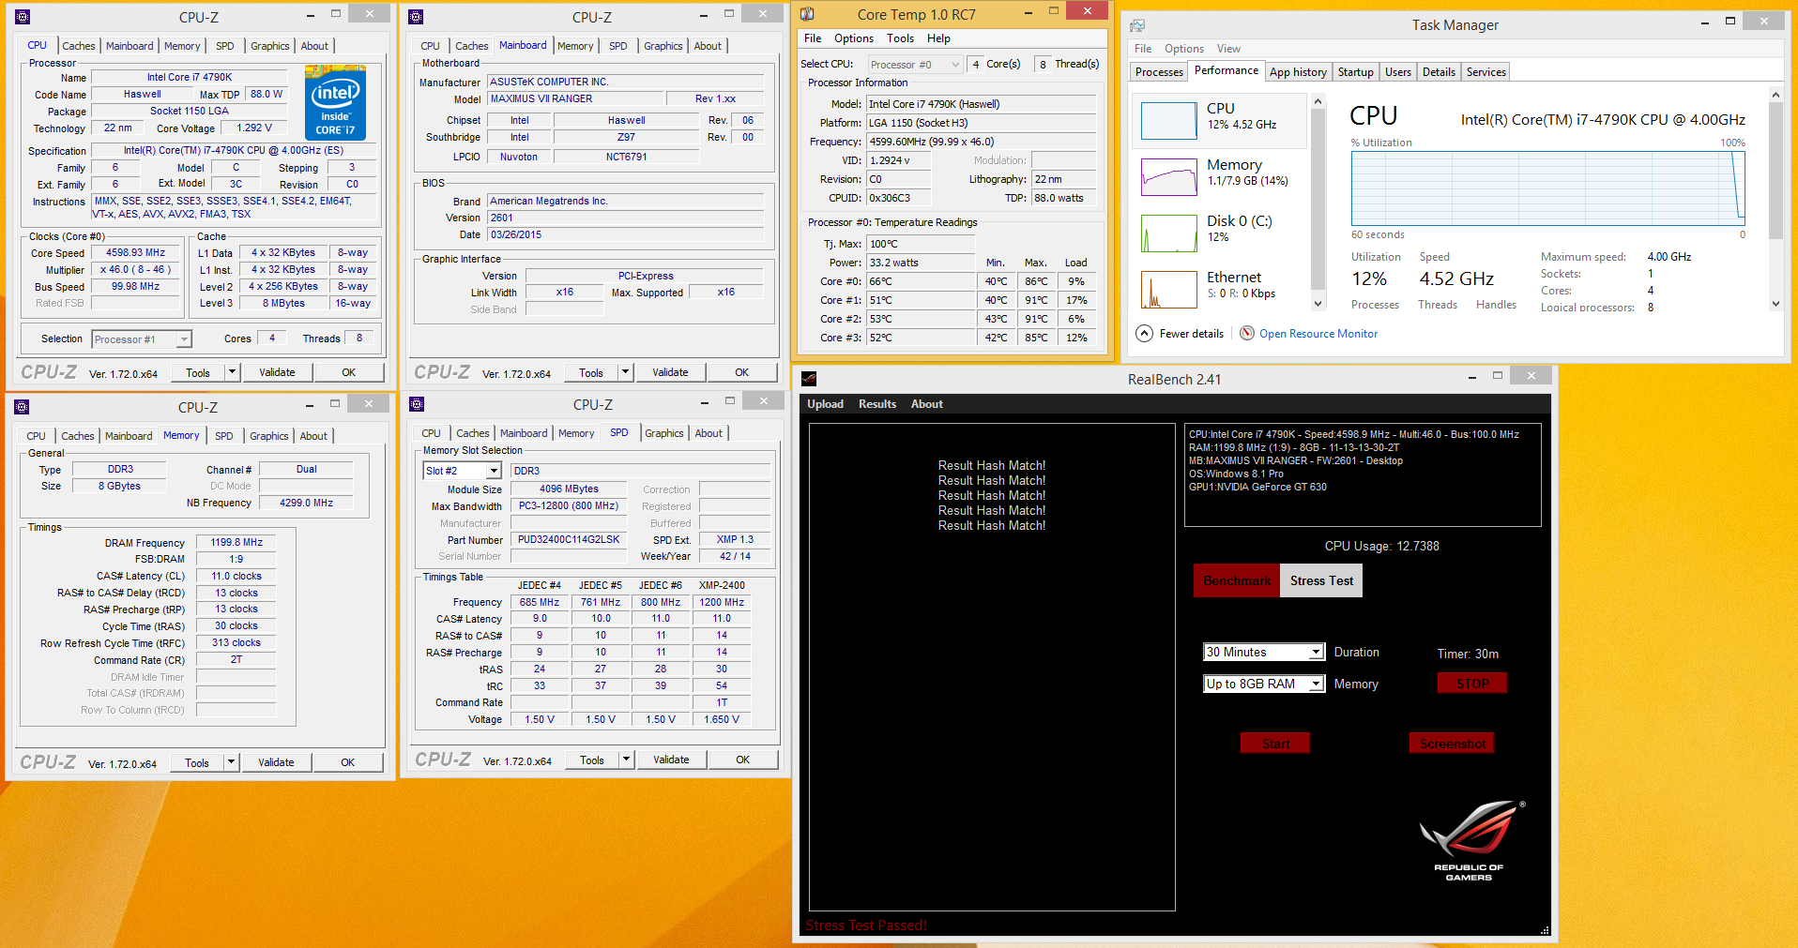This screenshot has height=948, width=1798.
Task: Open the Slot #2 memory slot dropdown
Action: (494, 471)
